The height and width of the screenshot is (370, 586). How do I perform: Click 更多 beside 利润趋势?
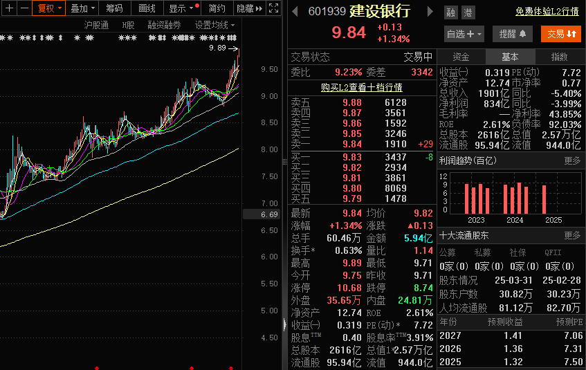click(x=572, y=160)
